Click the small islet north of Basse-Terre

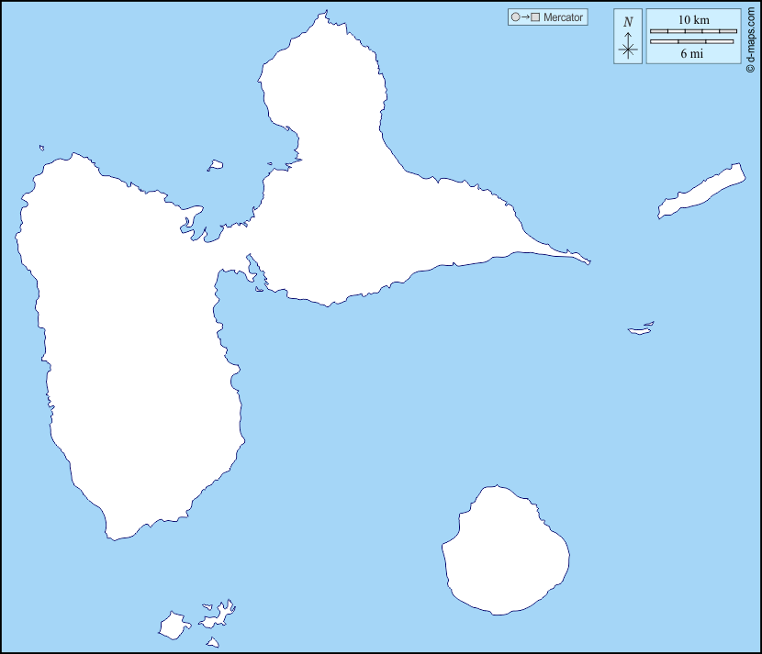click(215, 166)
